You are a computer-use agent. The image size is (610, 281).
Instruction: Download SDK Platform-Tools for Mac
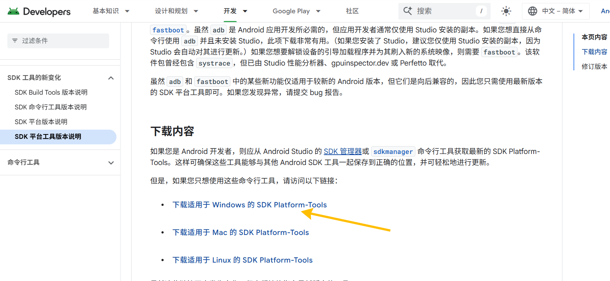[240, 232]
